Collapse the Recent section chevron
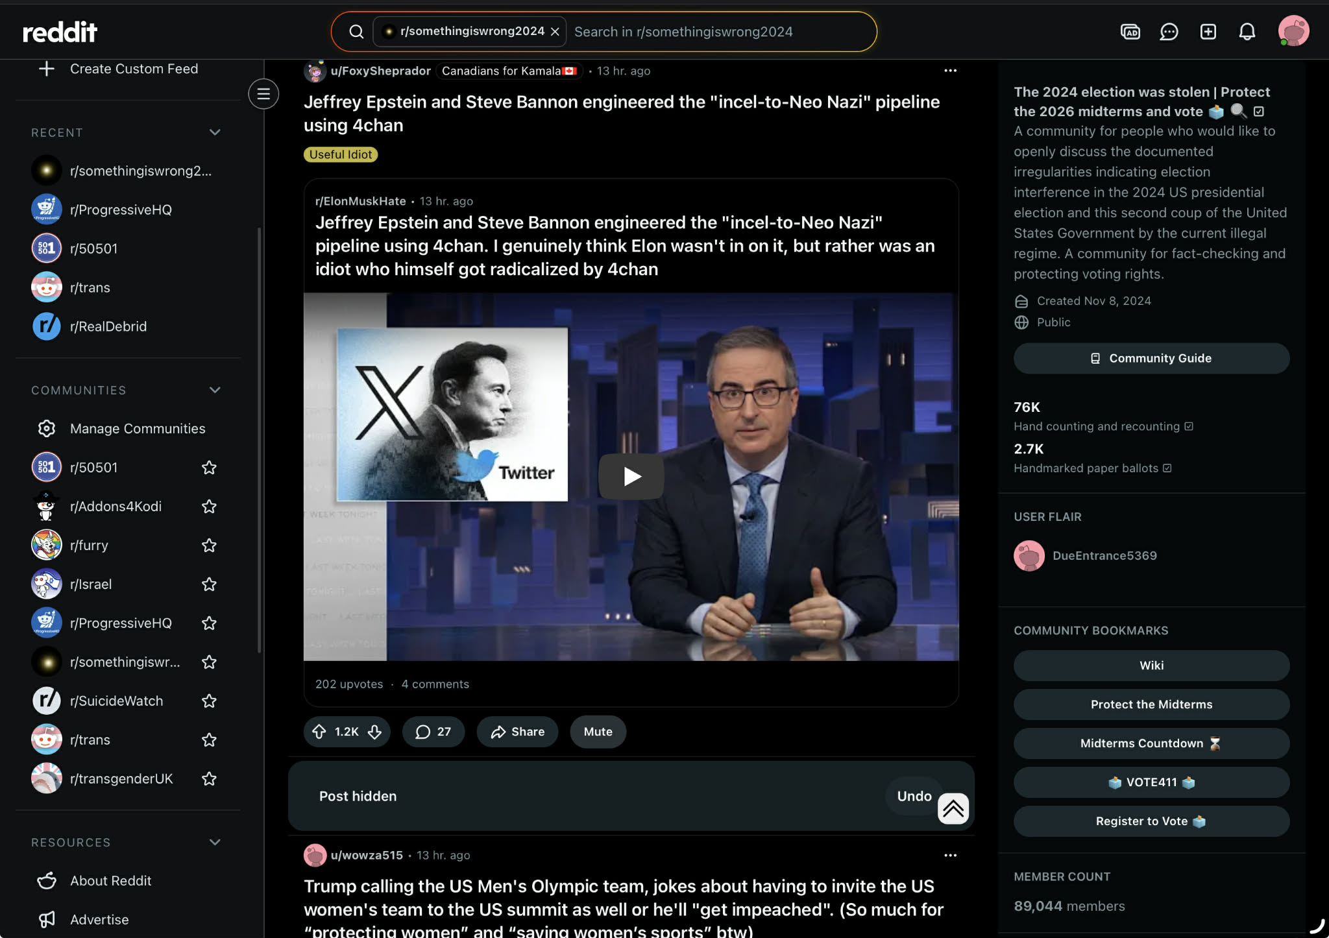Screen dimensions: 1329x938 coord(215,132)
